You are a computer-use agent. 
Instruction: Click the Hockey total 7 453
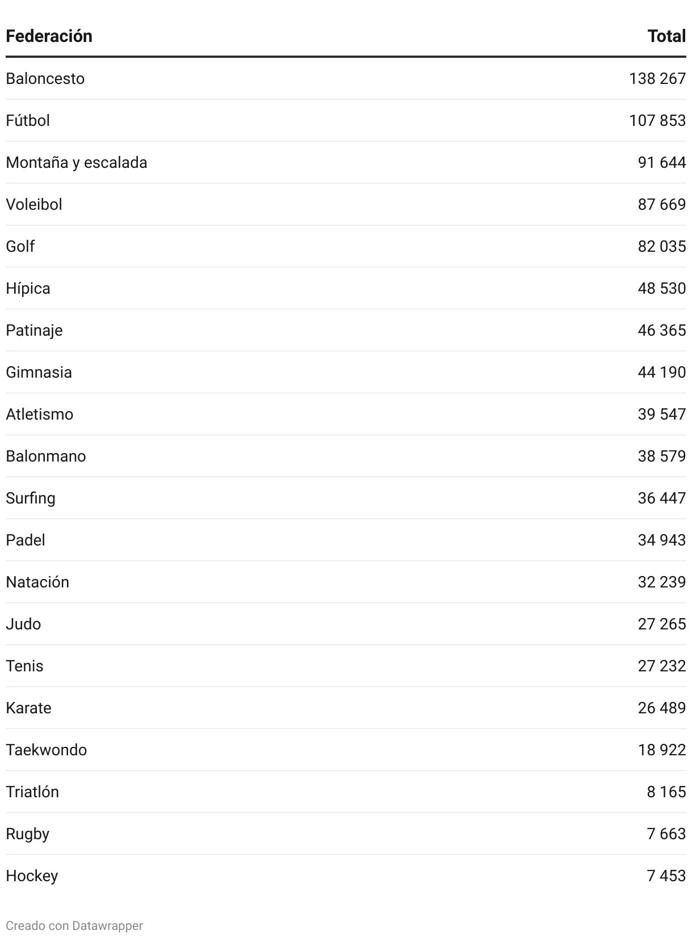tap(666, 875)
